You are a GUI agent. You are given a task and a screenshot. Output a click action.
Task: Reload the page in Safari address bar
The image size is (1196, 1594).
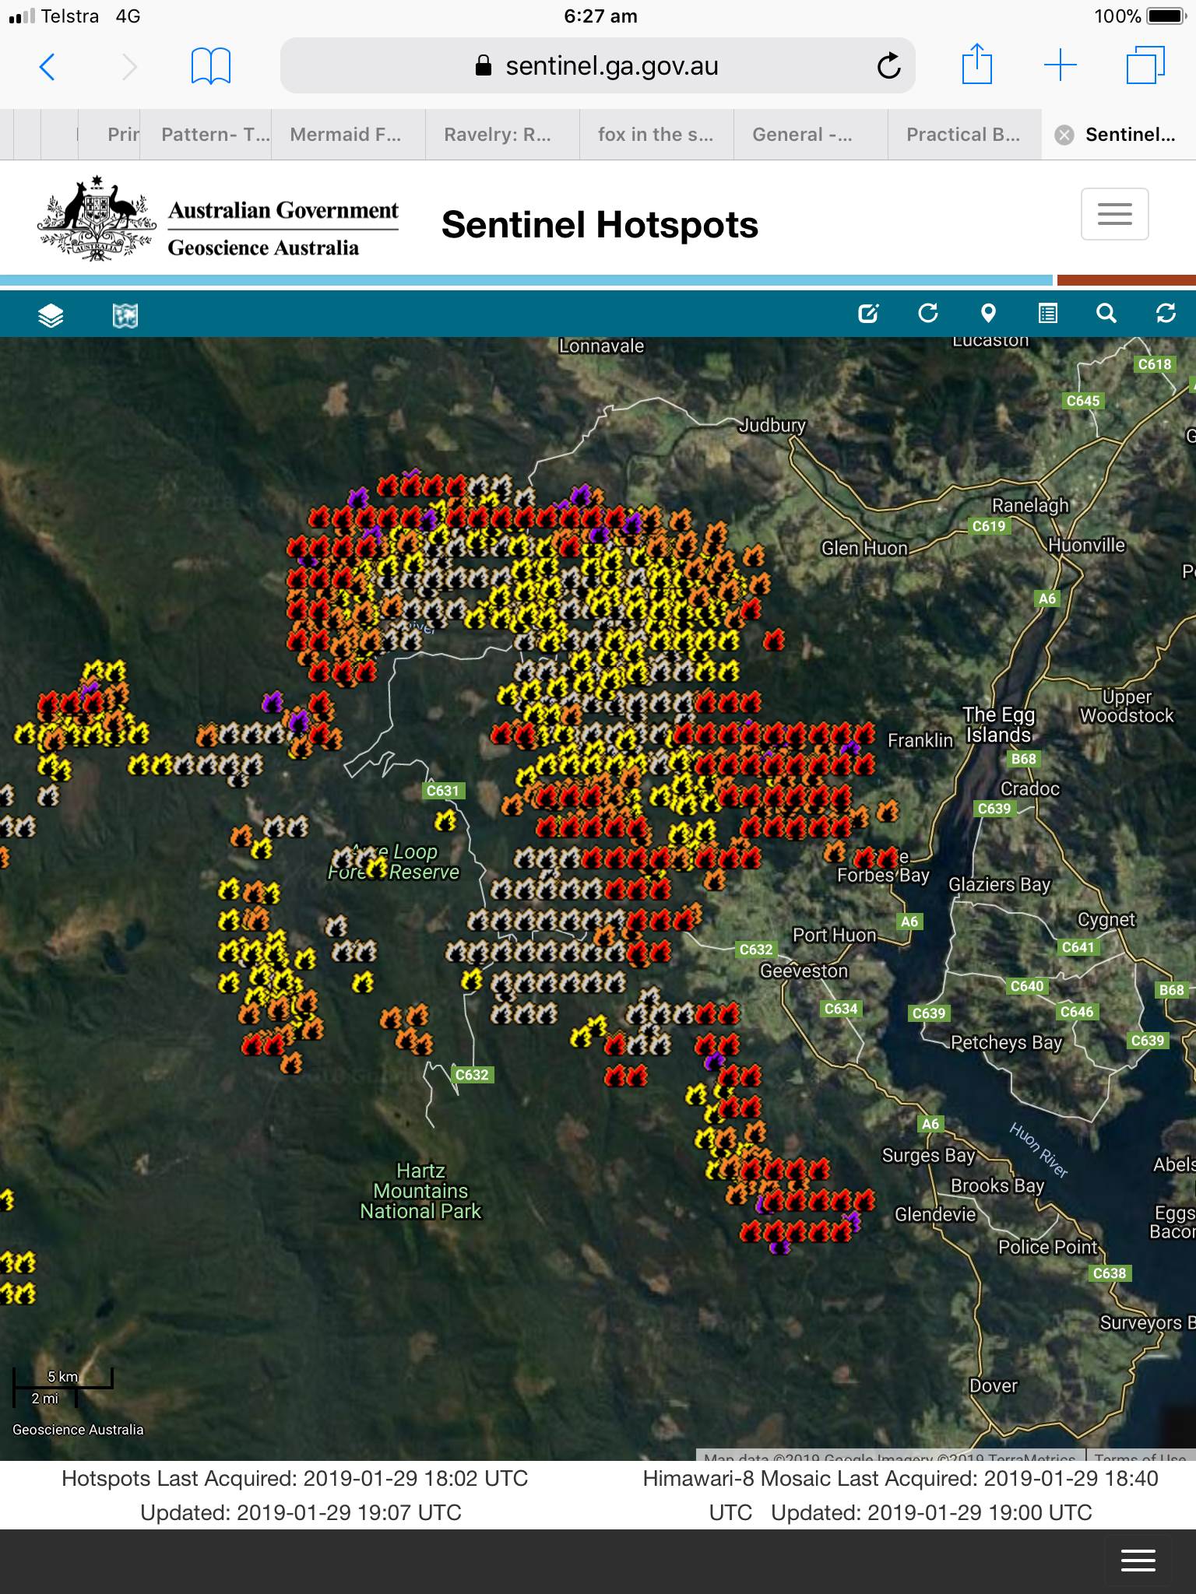tap(888, 66)
